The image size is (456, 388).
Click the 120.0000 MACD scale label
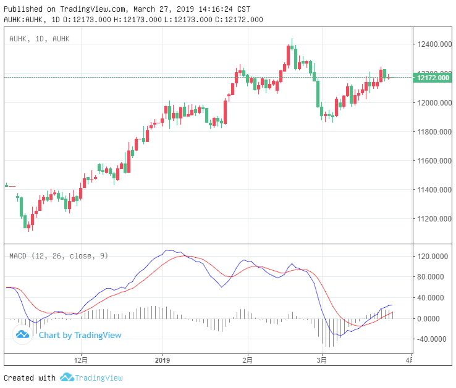coord(431,256)
